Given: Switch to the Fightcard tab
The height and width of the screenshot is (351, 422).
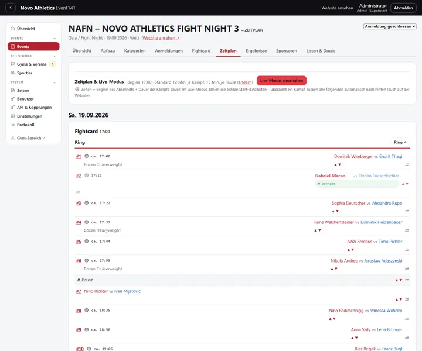Looking at the screenshot, I should [x=201, y=51].
